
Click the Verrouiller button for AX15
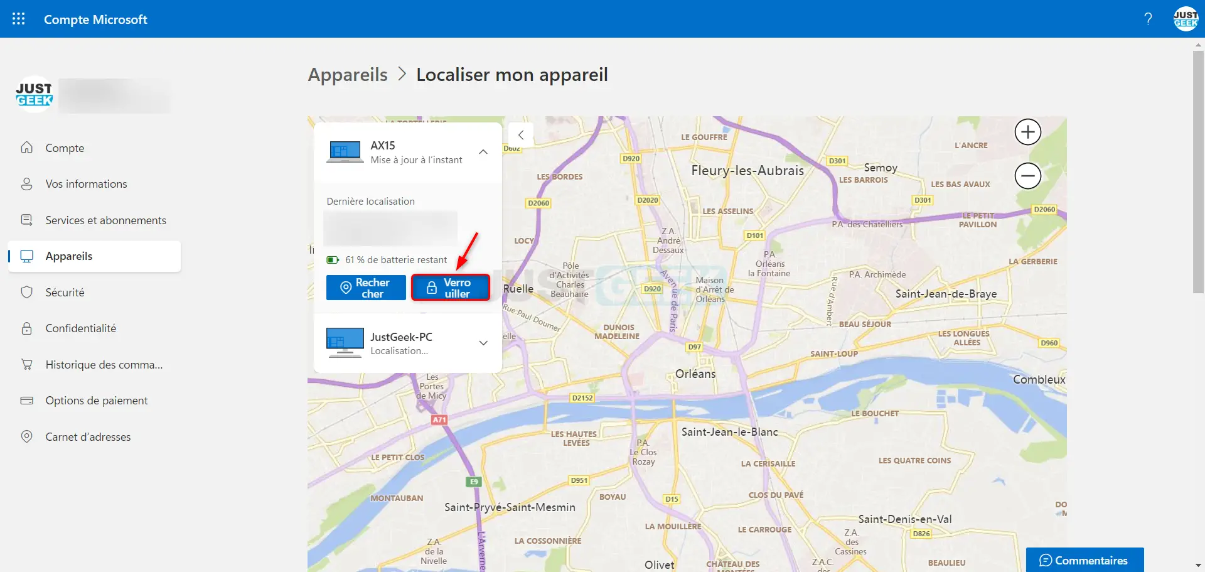point(451,288)
